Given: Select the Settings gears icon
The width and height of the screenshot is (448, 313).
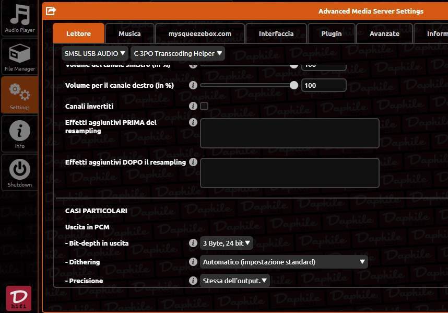Looking at the screenshot, I should click(x=19, y=96).
